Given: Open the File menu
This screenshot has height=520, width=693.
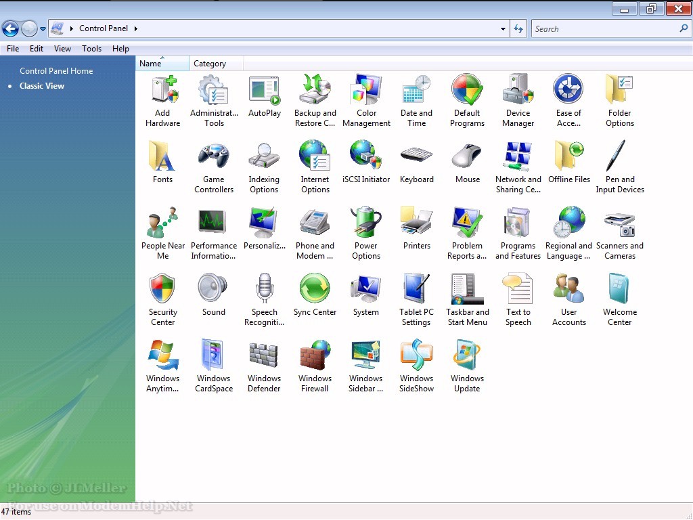Looking at the screenshot, I should tap(13, 49).
